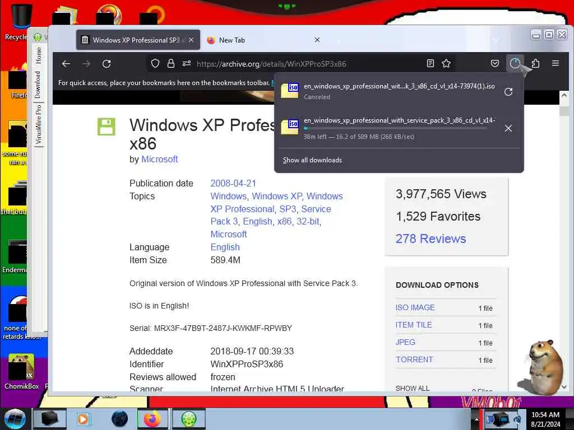Switch to the New Tab tab
Image resolution: width=574 pixels, height=430 pixels.
click(x=263, y=40)
